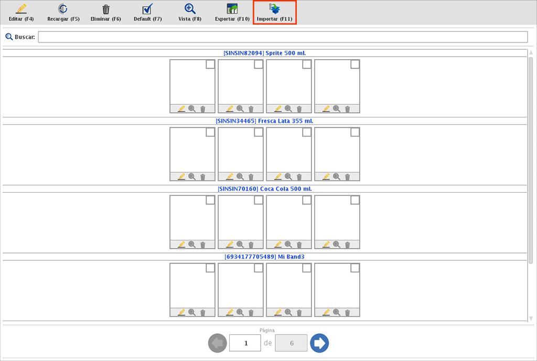Click the Eliminar (F6) trash icon
This screenshot has height=361, width=537.
tap(106, 9)
